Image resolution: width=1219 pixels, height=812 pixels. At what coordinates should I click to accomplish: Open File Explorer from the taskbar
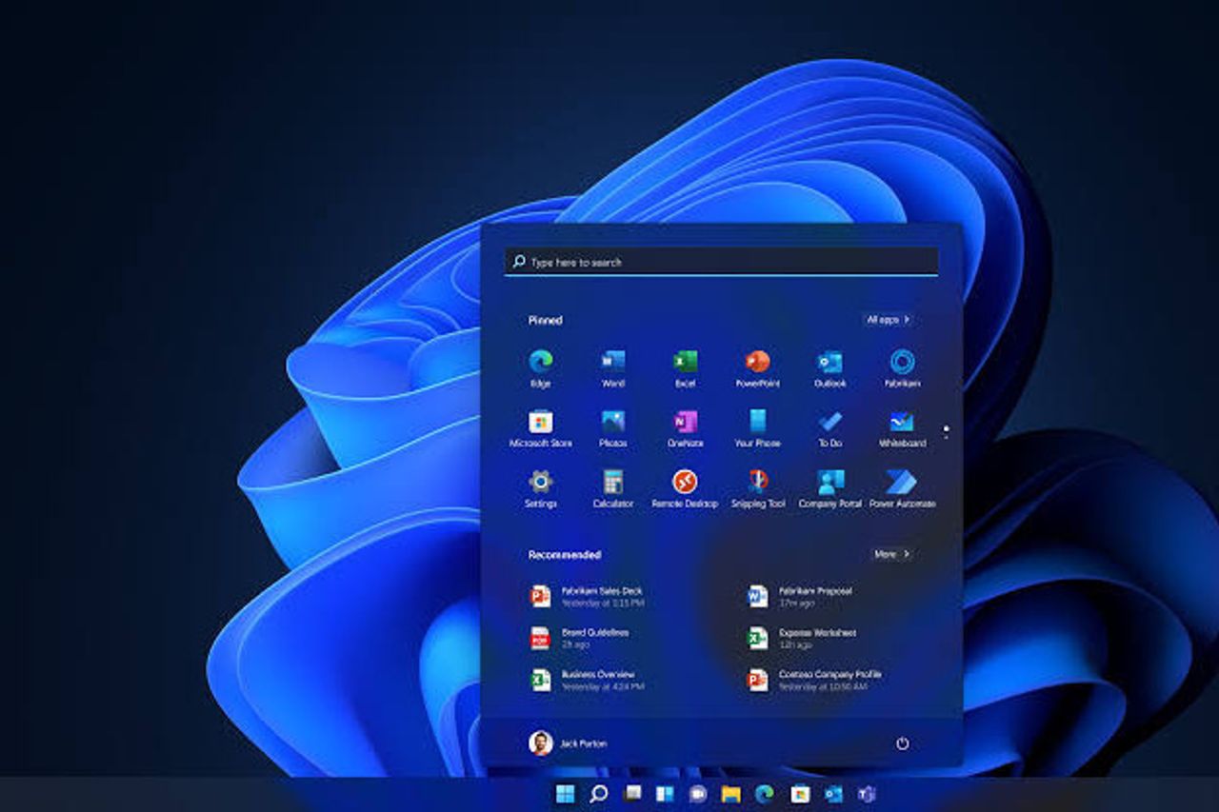click(730, 794)
